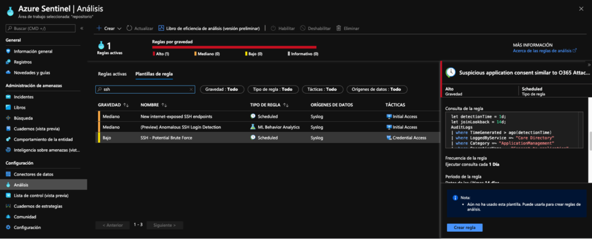Sort the table by GRAVEDAD column
The width and height of the screenshot is (592, 240).
(x=113, y=105)
